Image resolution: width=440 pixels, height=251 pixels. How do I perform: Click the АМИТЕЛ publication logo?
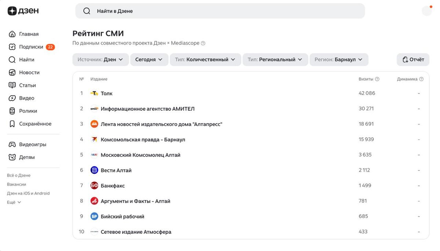pos(94,109)
